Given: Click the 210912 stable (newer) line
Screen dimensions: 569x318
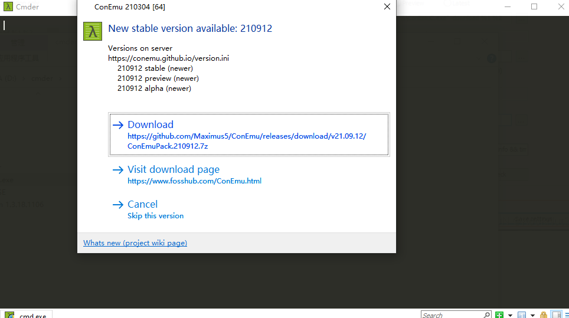Looking at the screenshot, I should 155,68.
